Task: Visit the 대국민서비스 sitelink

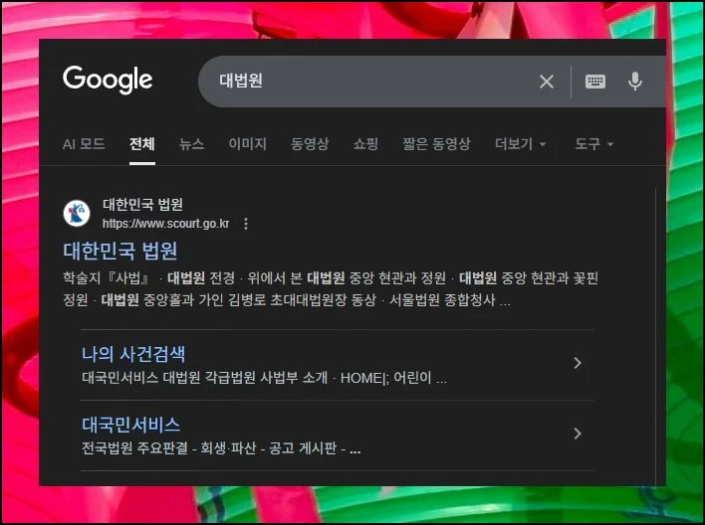Action: [130, 425]
